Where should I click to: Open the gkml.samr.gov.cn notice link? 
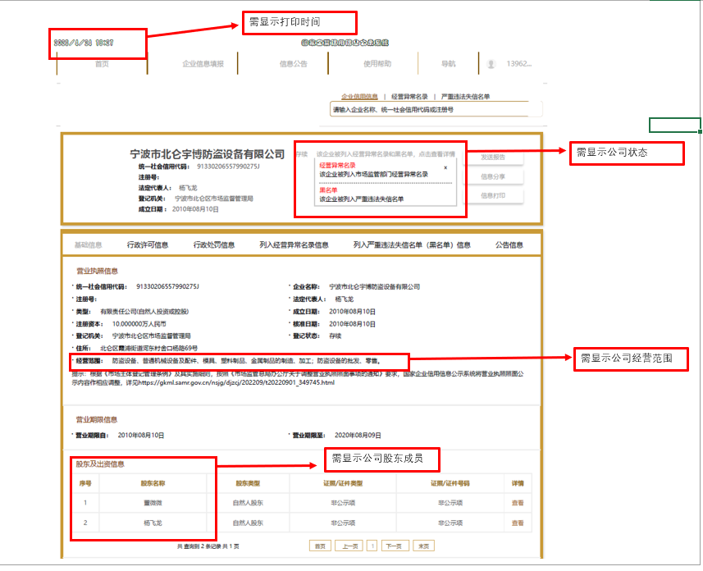pyautogui.click(x=236, y=382)
